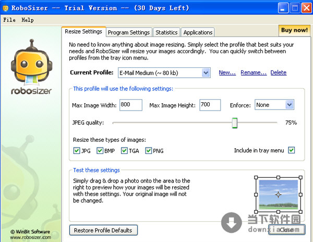
Task: Switch to the Statistics tab
Action: tap(166, 32)
